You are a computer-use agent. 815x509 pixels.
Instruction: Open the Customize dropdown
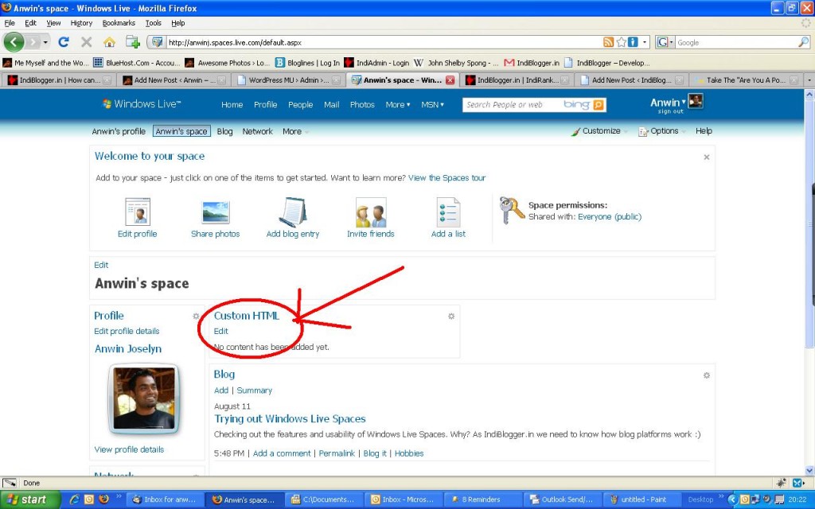[x=600, y=131]
